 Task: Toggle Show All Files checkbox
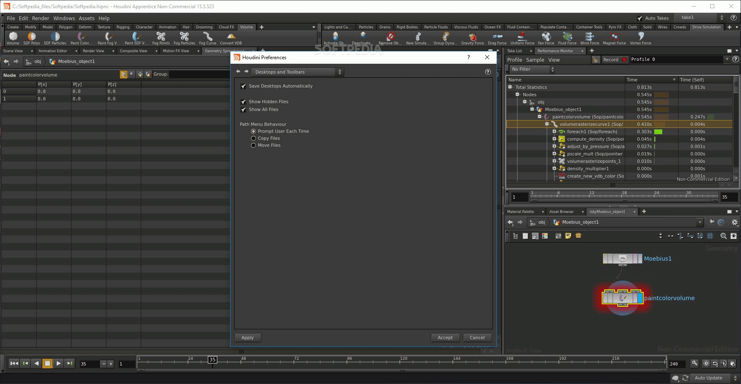pos(243,110)
